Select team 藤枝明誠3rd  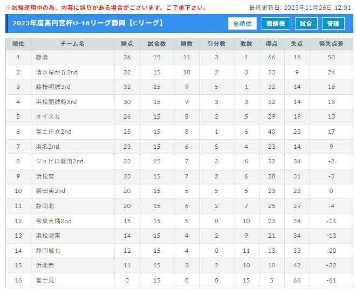click(x=53, y=87)
